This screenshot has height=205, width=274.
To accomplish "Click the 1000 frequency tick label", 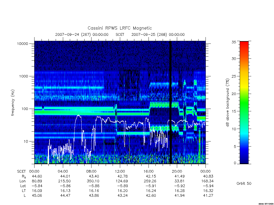I will (24, 76).
